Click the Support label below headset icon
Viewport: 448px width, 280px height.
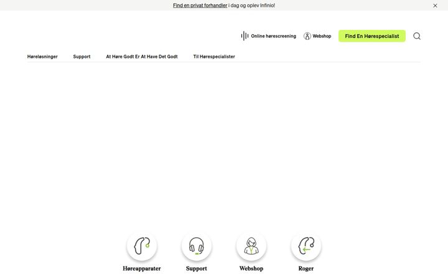[197, 269]
